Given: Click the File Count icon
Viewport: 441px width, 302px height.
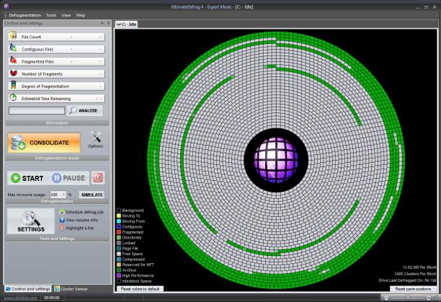Looking at the screenshot, I should (13, 36).
